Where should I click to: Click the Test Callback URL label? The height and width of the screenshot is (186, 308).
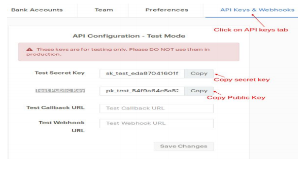click(x=55, y=107)
